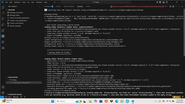Click Open an existing application
This screenshot has width=185, height=104.
click(x=20, y=18)
